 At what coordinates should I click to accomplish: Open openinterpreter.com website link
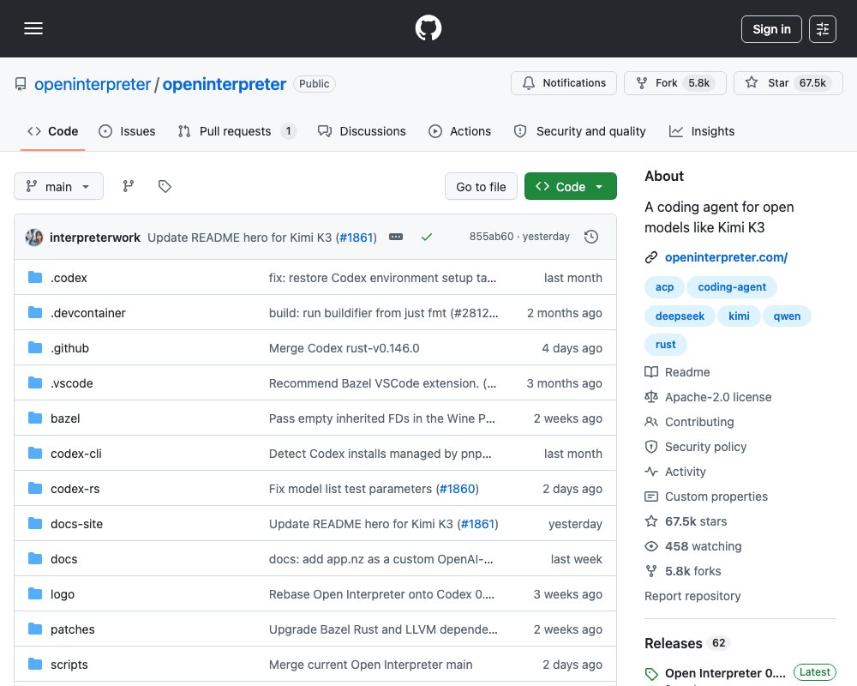(x=726, y=257)
